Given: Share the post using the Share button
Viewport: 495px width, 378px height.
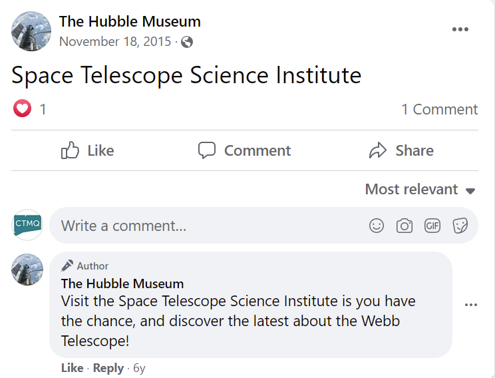Looking at the screenshot, I should [401, 150].
